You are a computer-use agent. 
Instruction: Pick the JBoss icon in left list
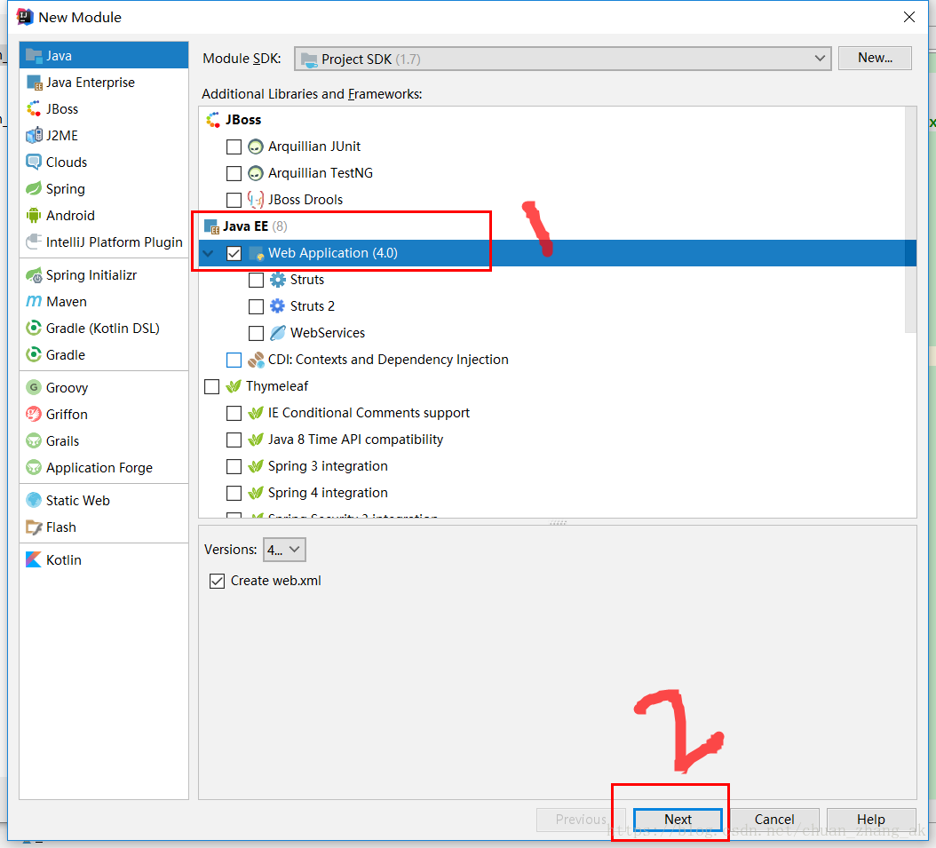[x=34, y=108]
